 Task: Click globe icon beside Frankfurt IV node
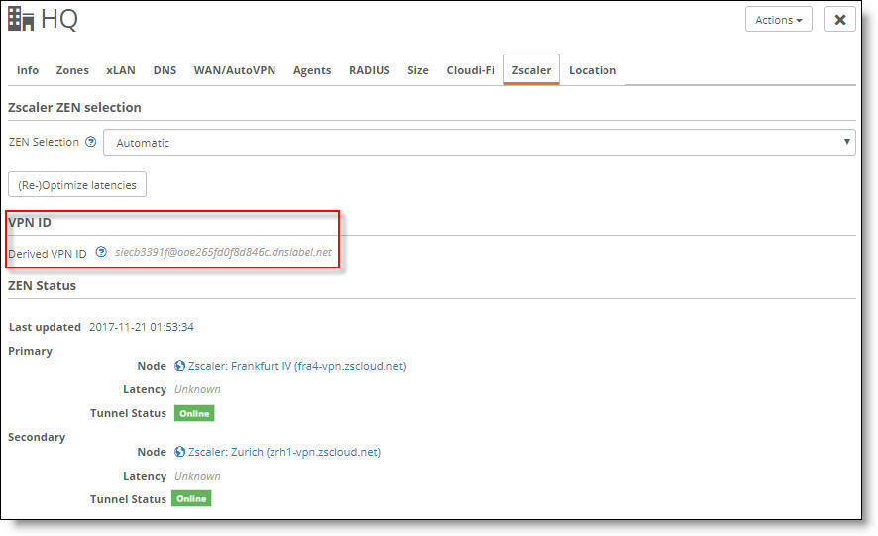coord(179,366)
